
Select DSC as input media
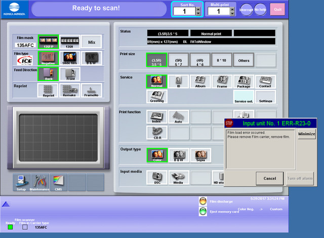coord(157,177)
